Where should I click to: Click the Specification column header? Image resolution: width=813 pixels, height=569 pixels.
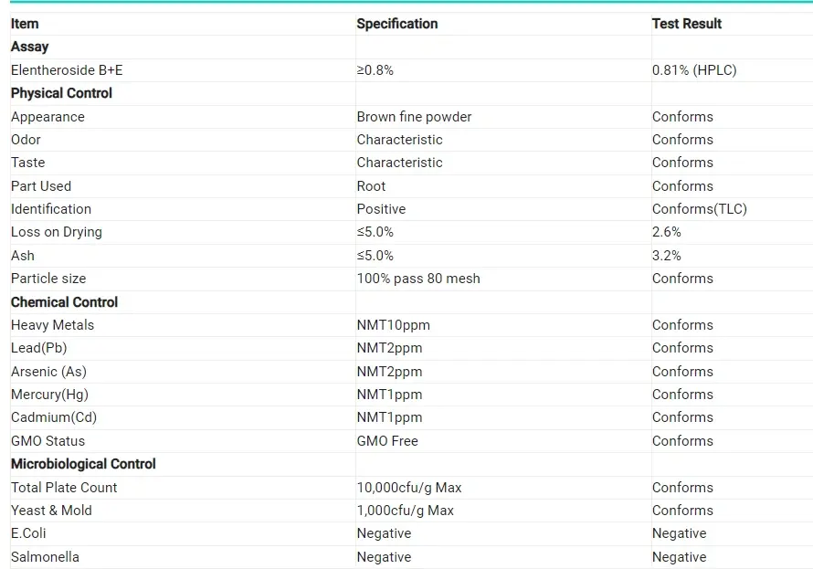tap(396, 24)
